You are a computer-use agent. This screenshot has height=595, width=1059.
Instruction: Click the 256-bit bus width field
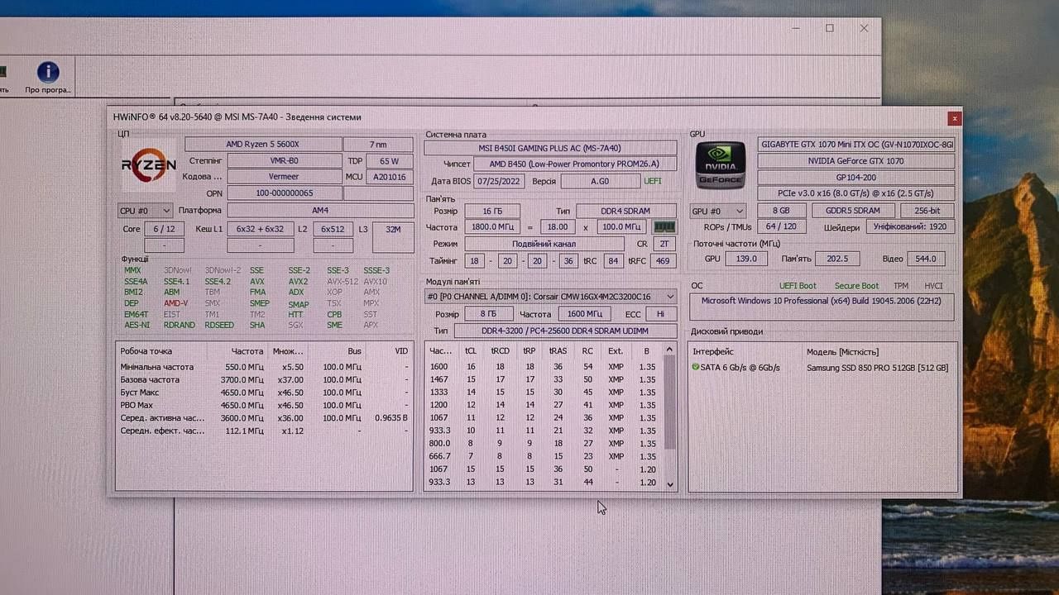click(x=927, y=211)
